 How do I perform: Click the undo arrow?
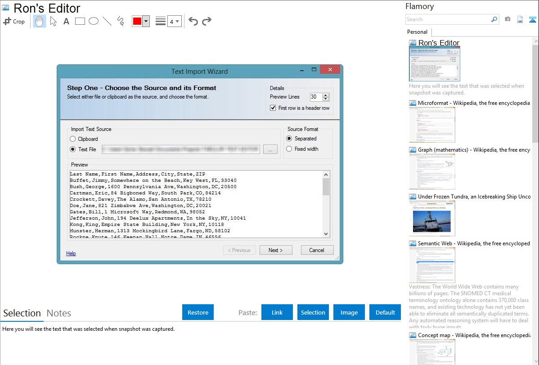tap(193, 21)
